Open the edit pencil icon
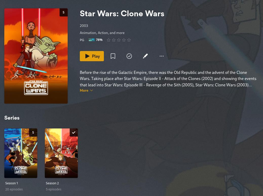The width and height of the screenshot is (263, 196). pyautogui.click(x=145, y=56)
